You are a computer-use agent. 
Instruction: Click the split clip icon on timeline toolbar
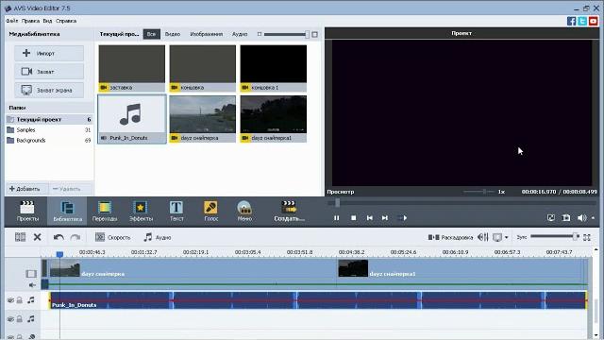coord(20,237)
